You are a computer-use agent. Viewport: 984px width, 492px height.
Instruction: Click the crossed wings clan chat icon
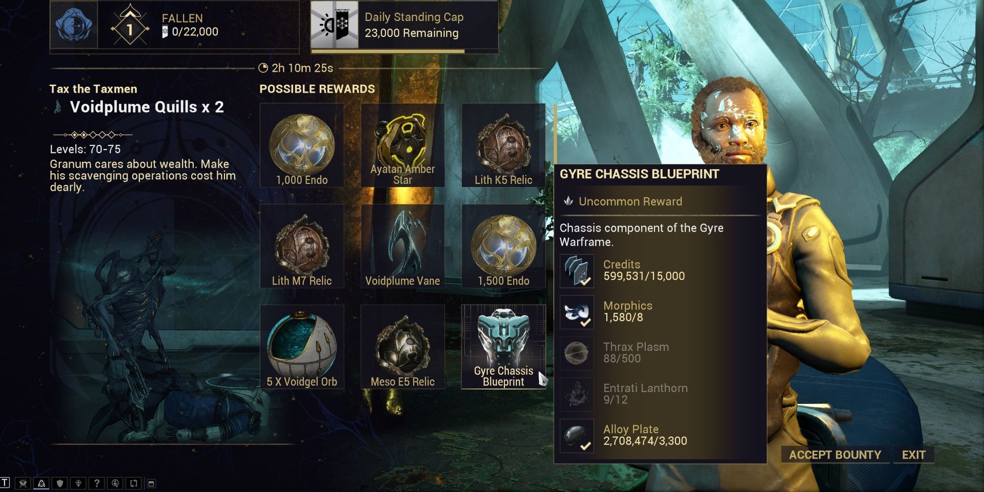coord(23,483)
